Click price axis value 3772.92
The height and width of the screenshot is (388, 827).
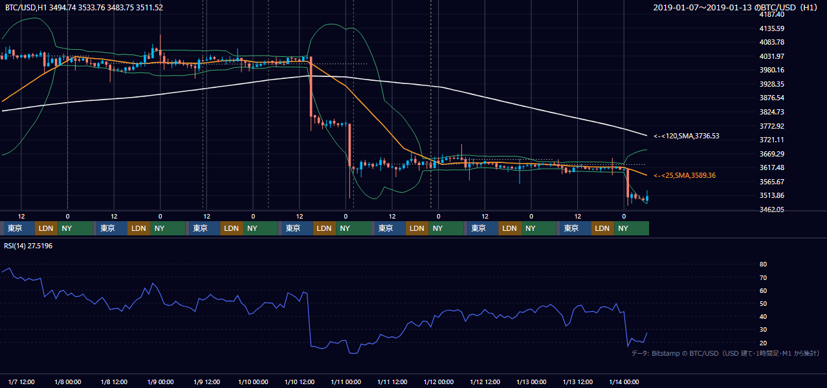pos(771,126)
